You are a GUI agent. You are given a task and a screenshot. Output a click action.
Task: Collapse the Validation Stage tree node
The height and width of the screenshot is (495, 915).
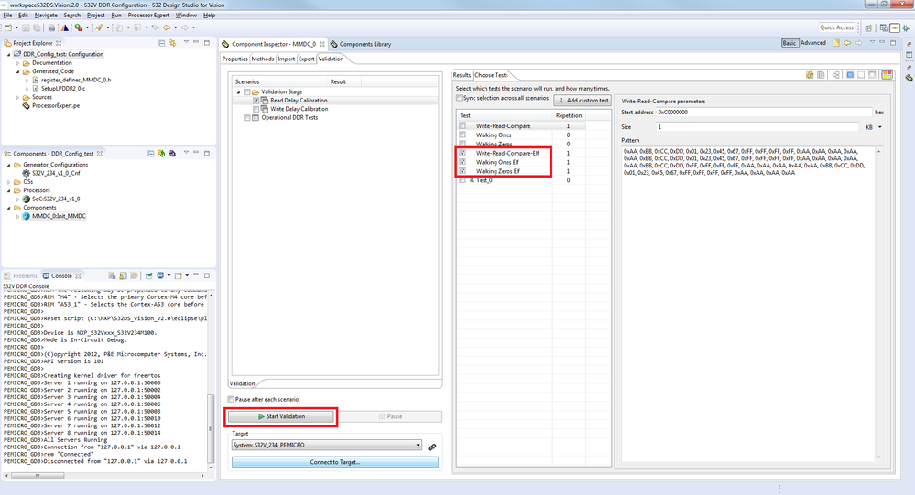pos(238,92)
